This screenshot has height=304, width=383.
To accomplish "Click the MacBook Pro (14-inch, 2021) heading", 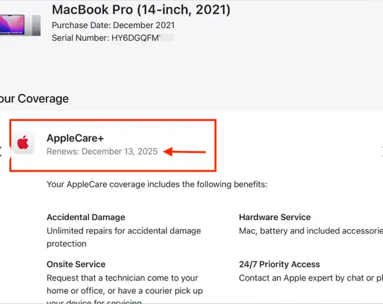I will point(141,10).
